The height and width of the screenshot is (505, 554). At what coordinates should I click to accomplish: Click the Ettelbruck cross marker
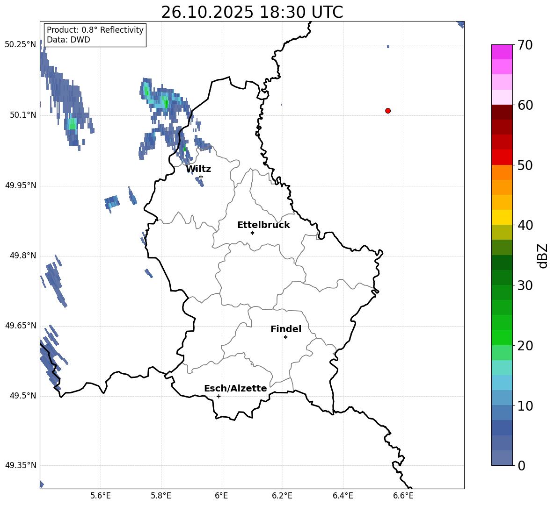(x=252, y=233)
